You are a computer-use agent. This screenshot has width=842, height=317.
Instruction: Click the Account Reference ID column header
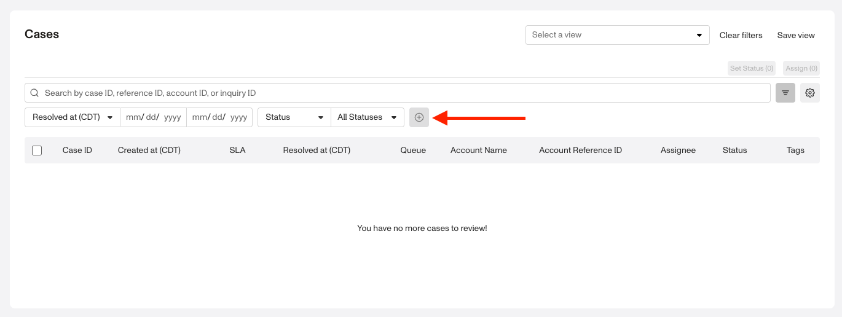point(580,151)
